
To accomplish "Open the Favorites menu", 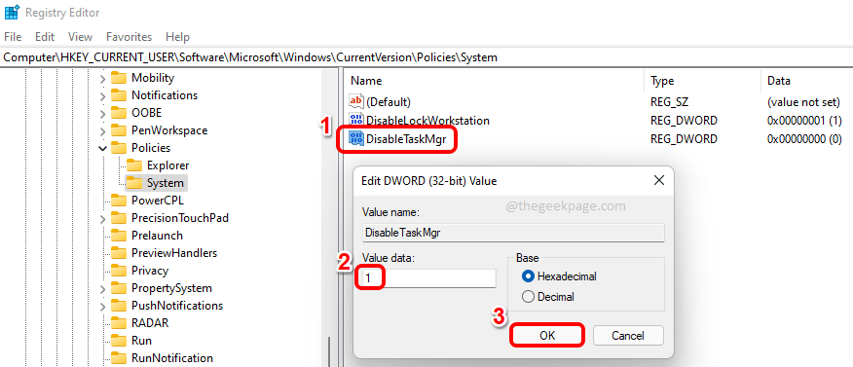I will [x=129, y=37].
